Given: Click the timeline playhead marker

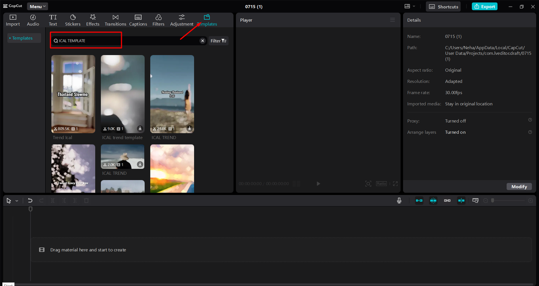Looking at the screenshot, I should point(30,209).
